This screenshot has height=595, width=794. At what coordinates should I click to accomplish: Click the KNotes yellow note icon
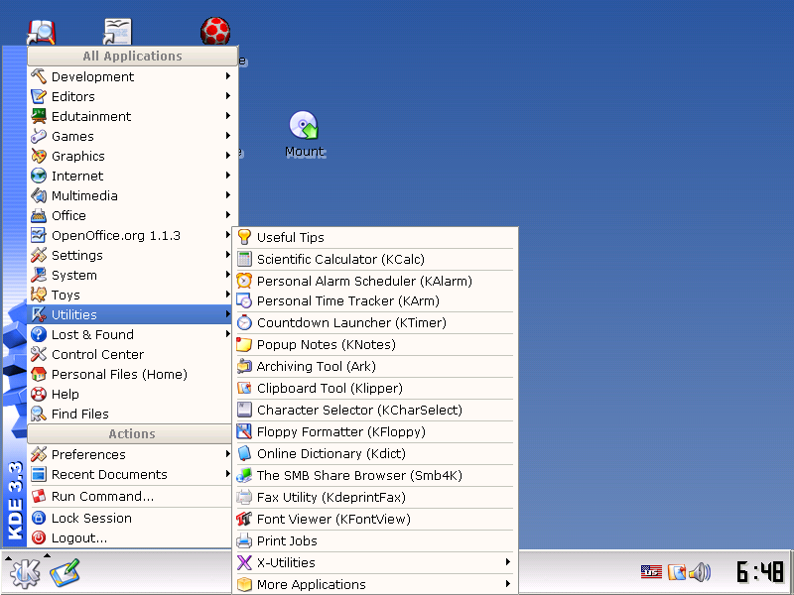(244, 344)
